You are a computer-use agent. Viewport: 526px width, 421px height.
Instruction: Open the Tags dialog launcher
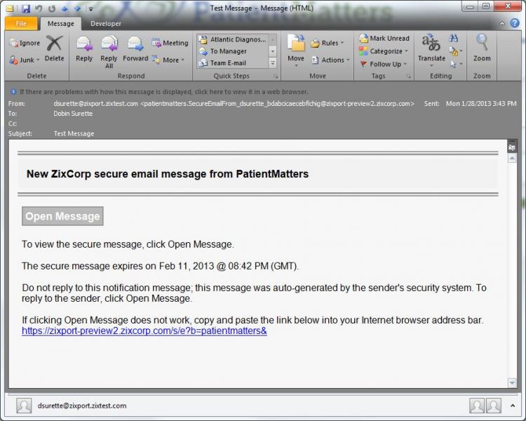[408, 76]
